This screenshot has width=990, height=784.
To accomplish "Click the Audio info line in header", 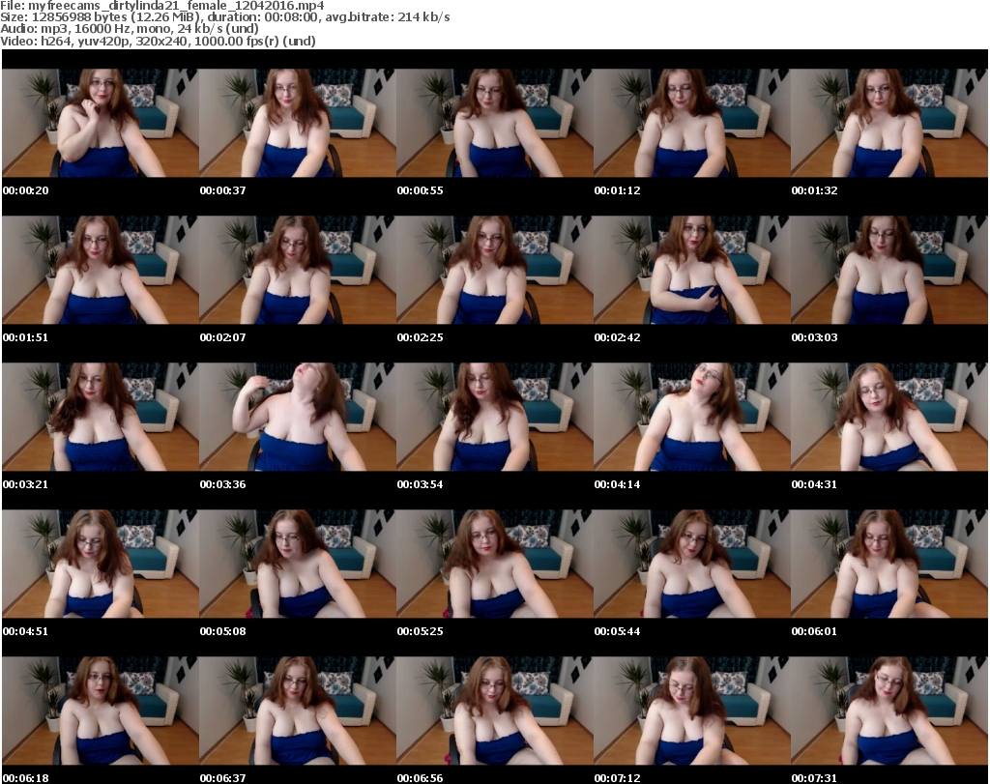I will [136, 30].
